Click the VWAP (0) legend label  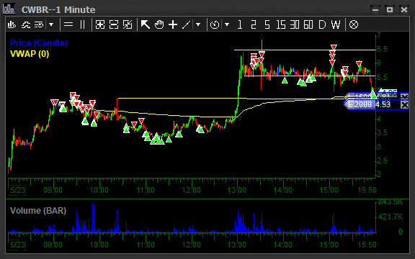click(x=30, y=54)
